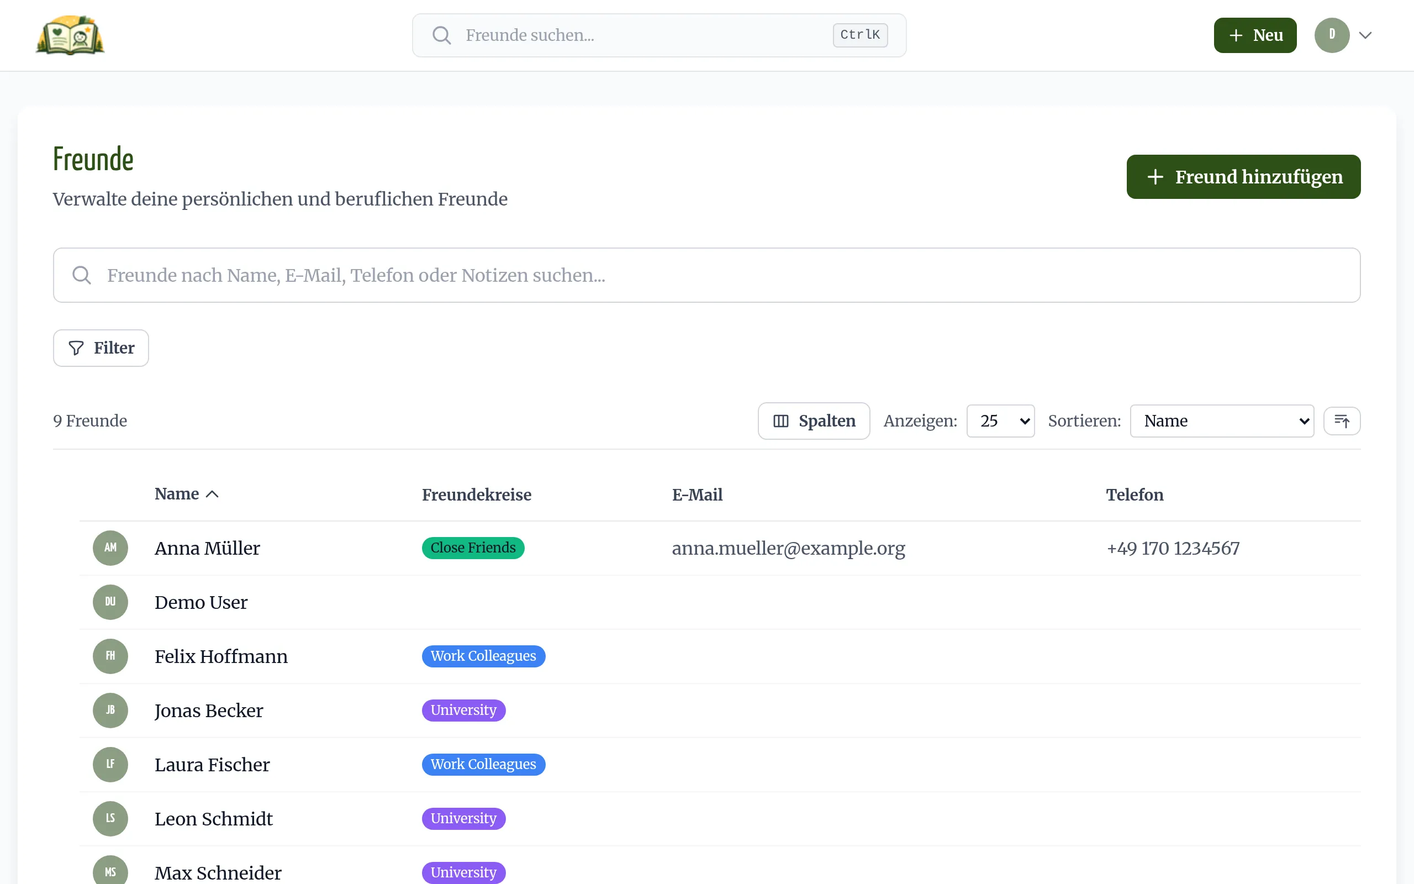Open Felix Hoffmann's FH avatar
The height and width of the screenshot is (884, 1414).
110,656
